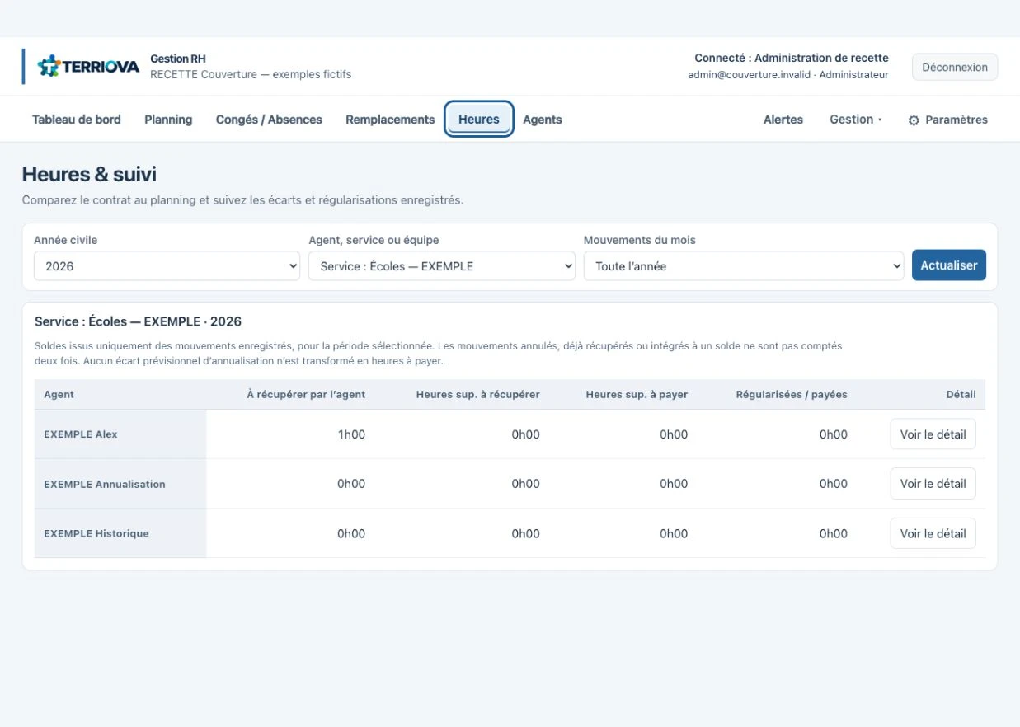
Task: Click the Heures & suivi heading
Action: point(89,174)
